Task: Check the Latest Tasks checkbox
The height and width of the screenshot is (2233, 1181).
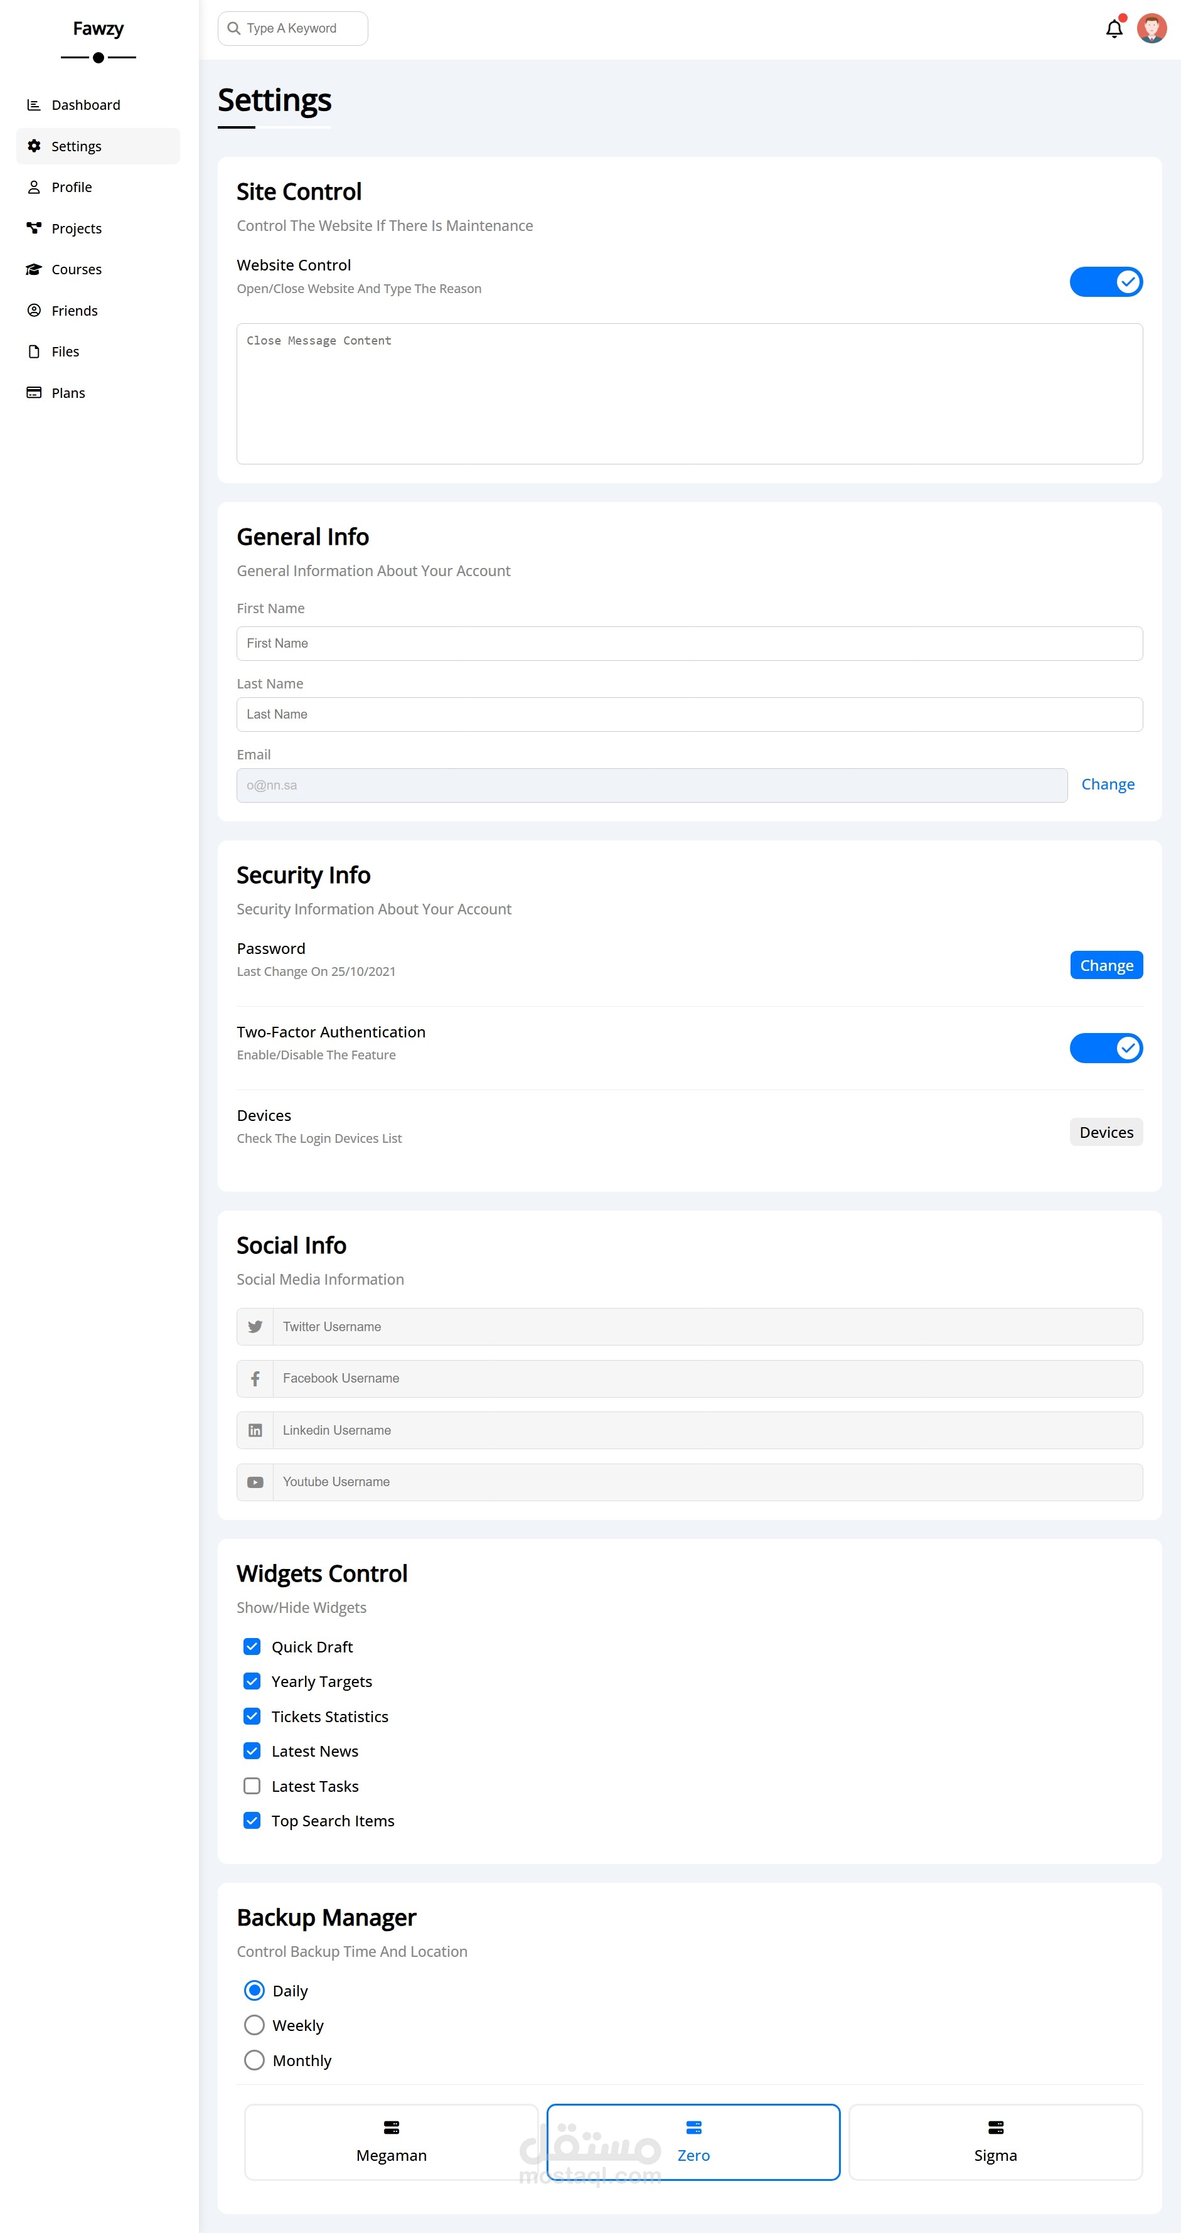Action: [x=252, y=1786]
